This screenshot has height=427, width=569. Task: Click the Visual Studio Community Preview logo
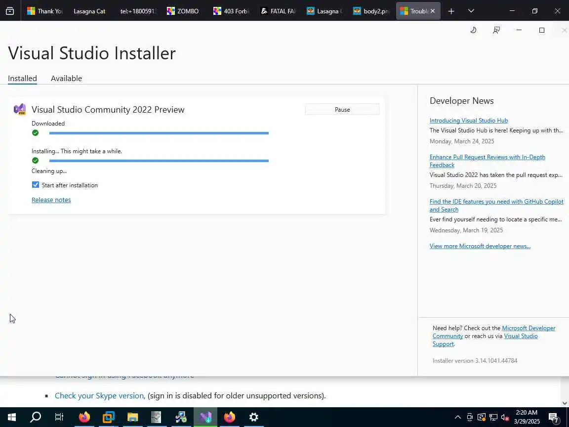(20, 109)
